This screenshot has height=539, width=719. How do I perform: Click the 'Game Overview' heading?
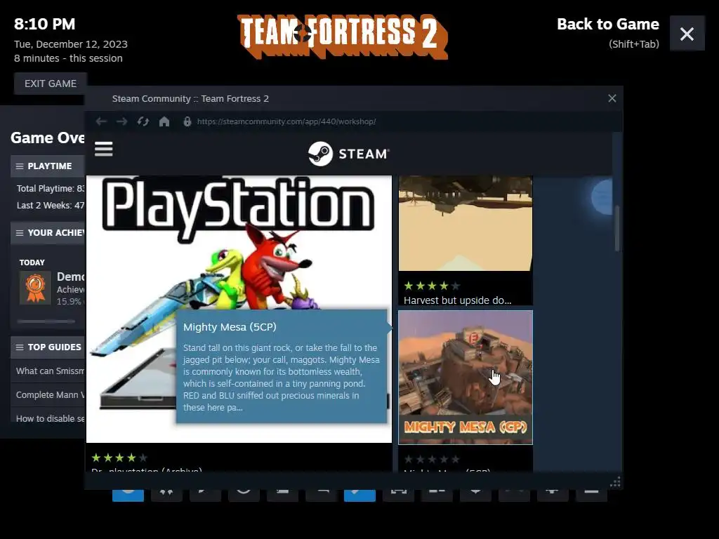47,138
